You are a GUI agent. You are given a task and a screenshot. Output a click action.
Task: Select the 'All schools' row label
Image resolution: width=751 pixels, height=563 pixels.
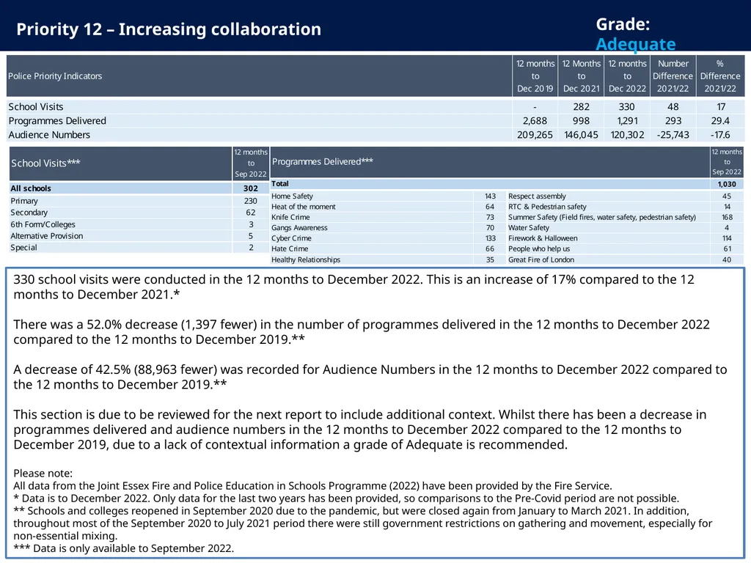tap(31, 188)
